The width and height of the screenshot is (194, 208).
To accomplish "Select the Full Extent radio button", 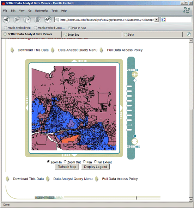I will tap(95, 162).
